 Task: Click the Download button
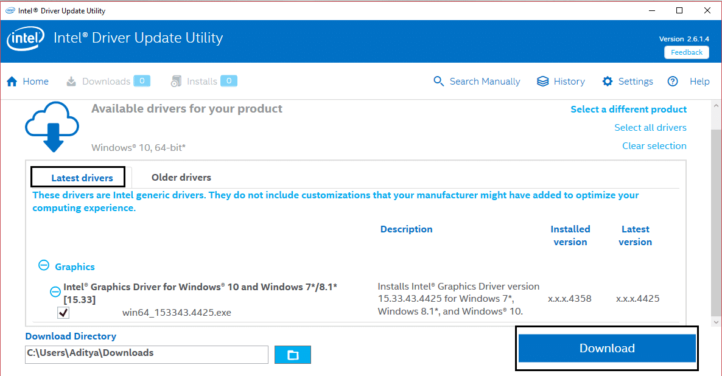[x=606, y=347]
